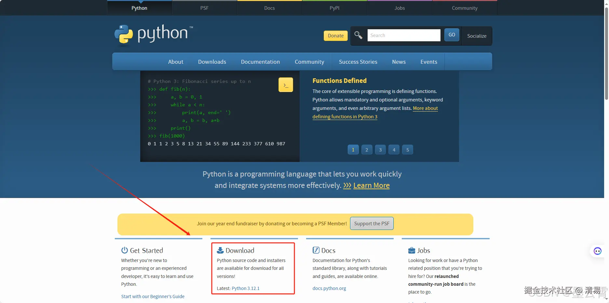This screenshot has height=303, width=609.
Task: Click the Get Started heading
Action: tap(146, 250)
